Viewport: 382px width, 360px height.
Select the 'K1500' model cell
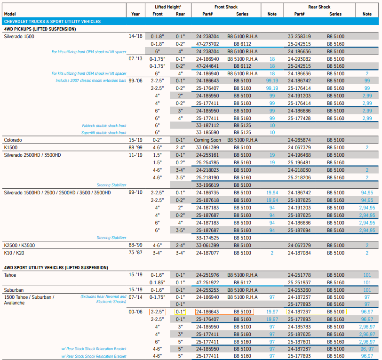coord(11,148)
